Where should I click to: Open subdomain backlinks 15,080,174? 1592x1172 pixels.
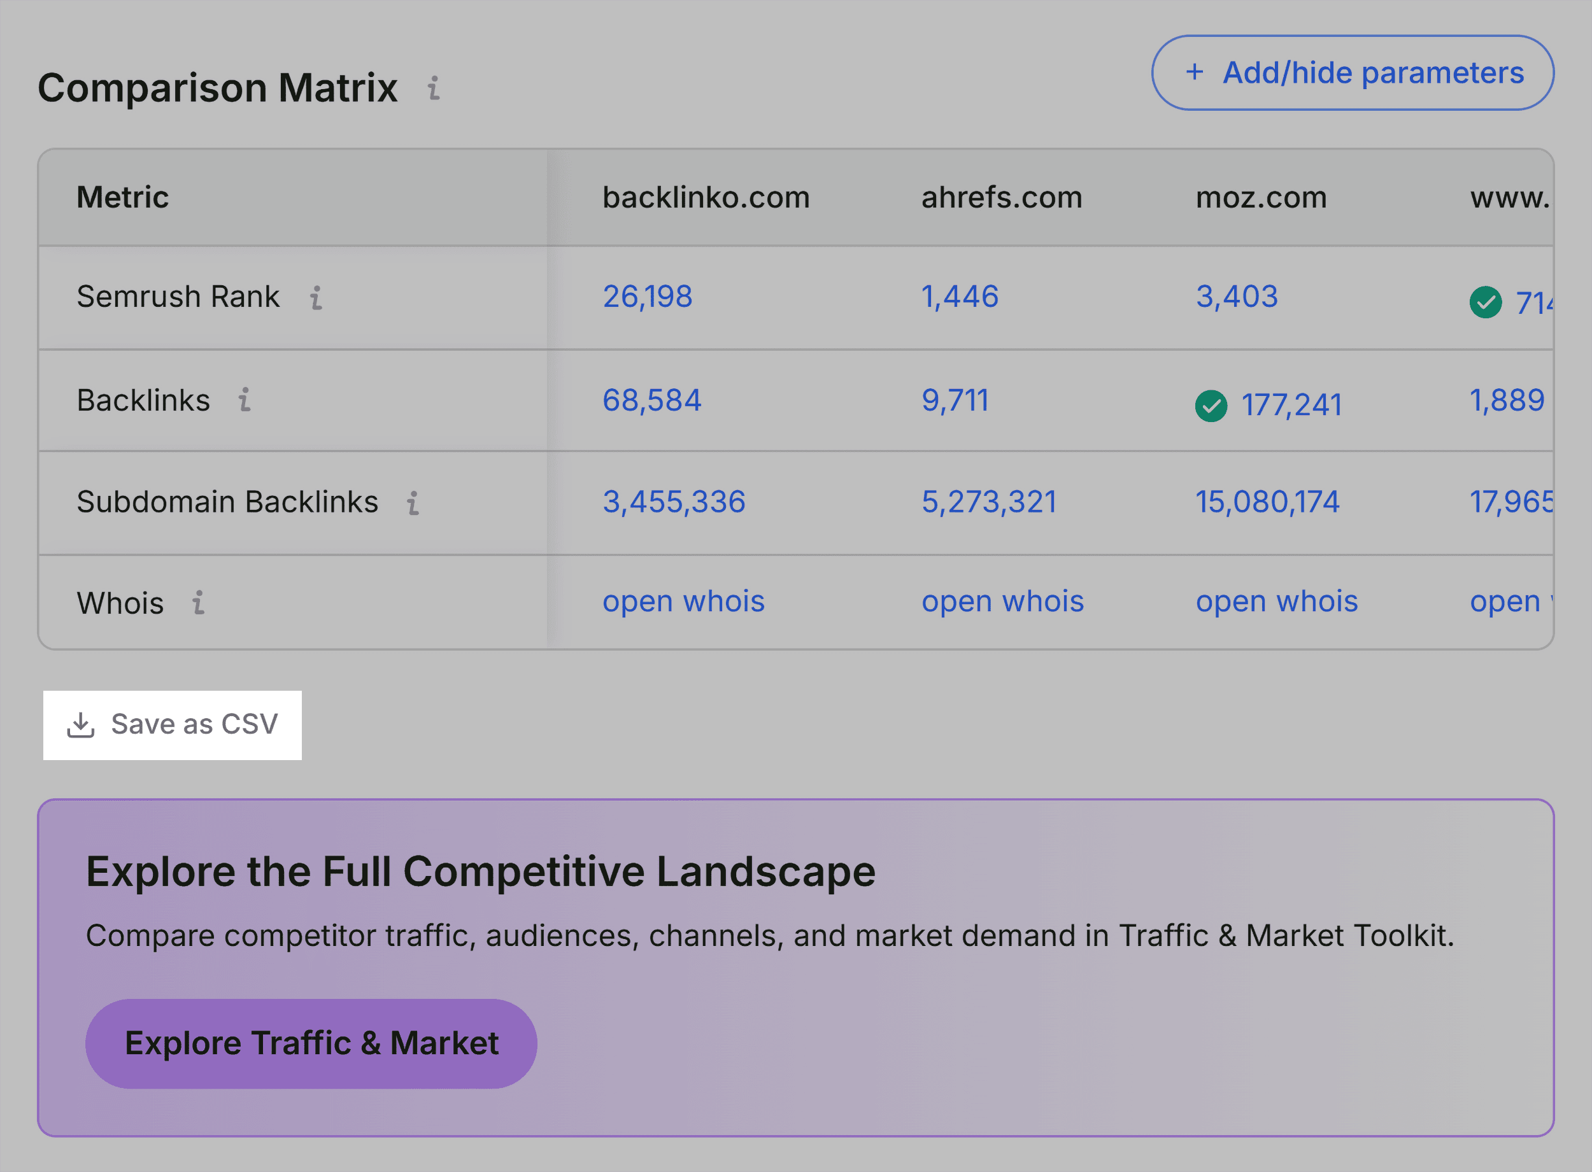click(x=1267, y=502)
